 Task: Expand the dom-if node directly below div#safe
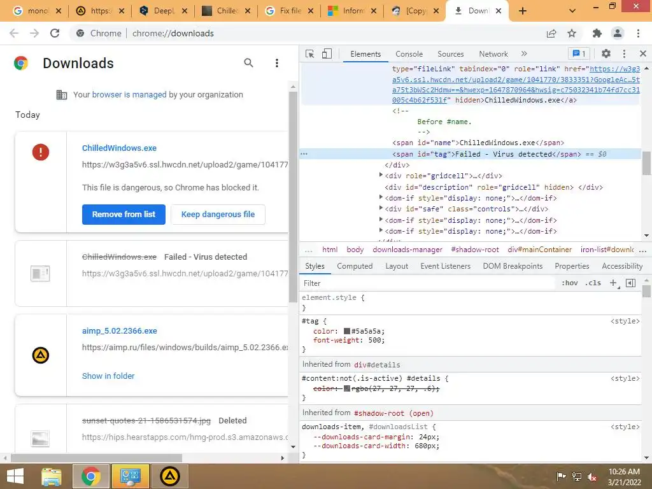(x=381, y=220)
